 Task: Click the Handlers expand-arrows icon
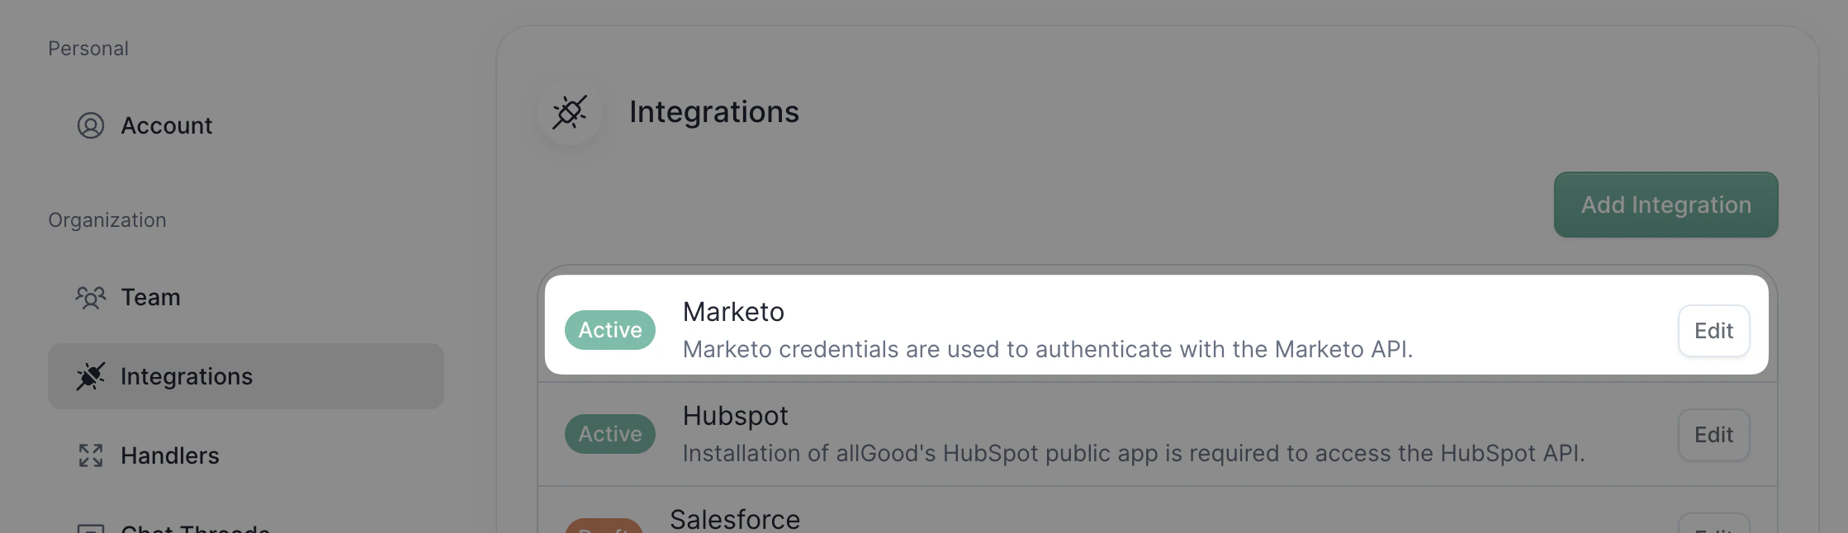pyautogui.click(x=91, y=455)
